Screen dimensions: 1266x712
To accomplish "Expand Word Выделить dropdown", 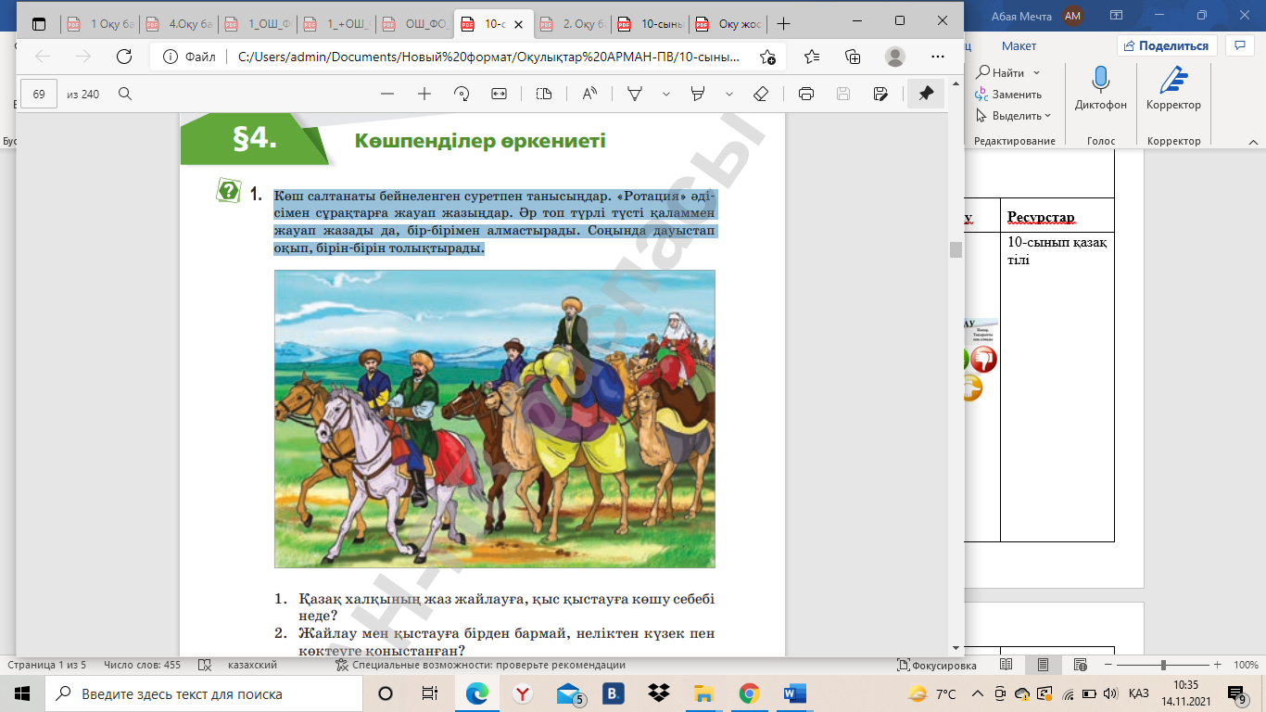I will click(1048, 116).
